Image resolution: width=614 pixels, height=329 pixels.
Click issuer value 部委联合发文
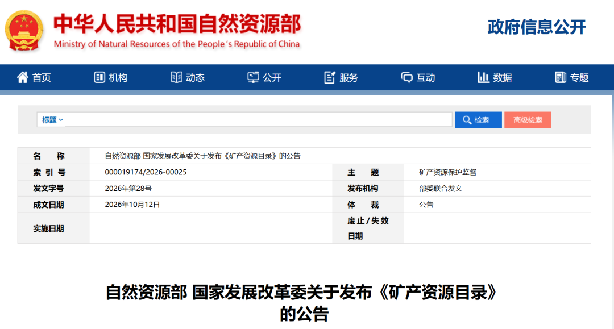coord(441,189)
